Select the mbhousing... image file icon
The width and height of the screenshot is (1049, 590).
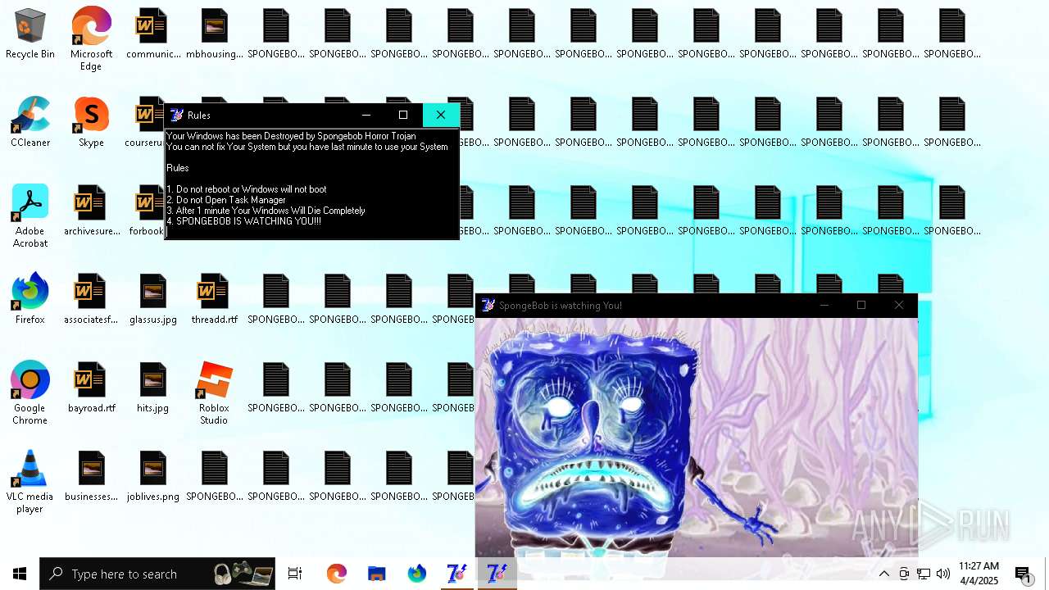click(x=214, y=34)
